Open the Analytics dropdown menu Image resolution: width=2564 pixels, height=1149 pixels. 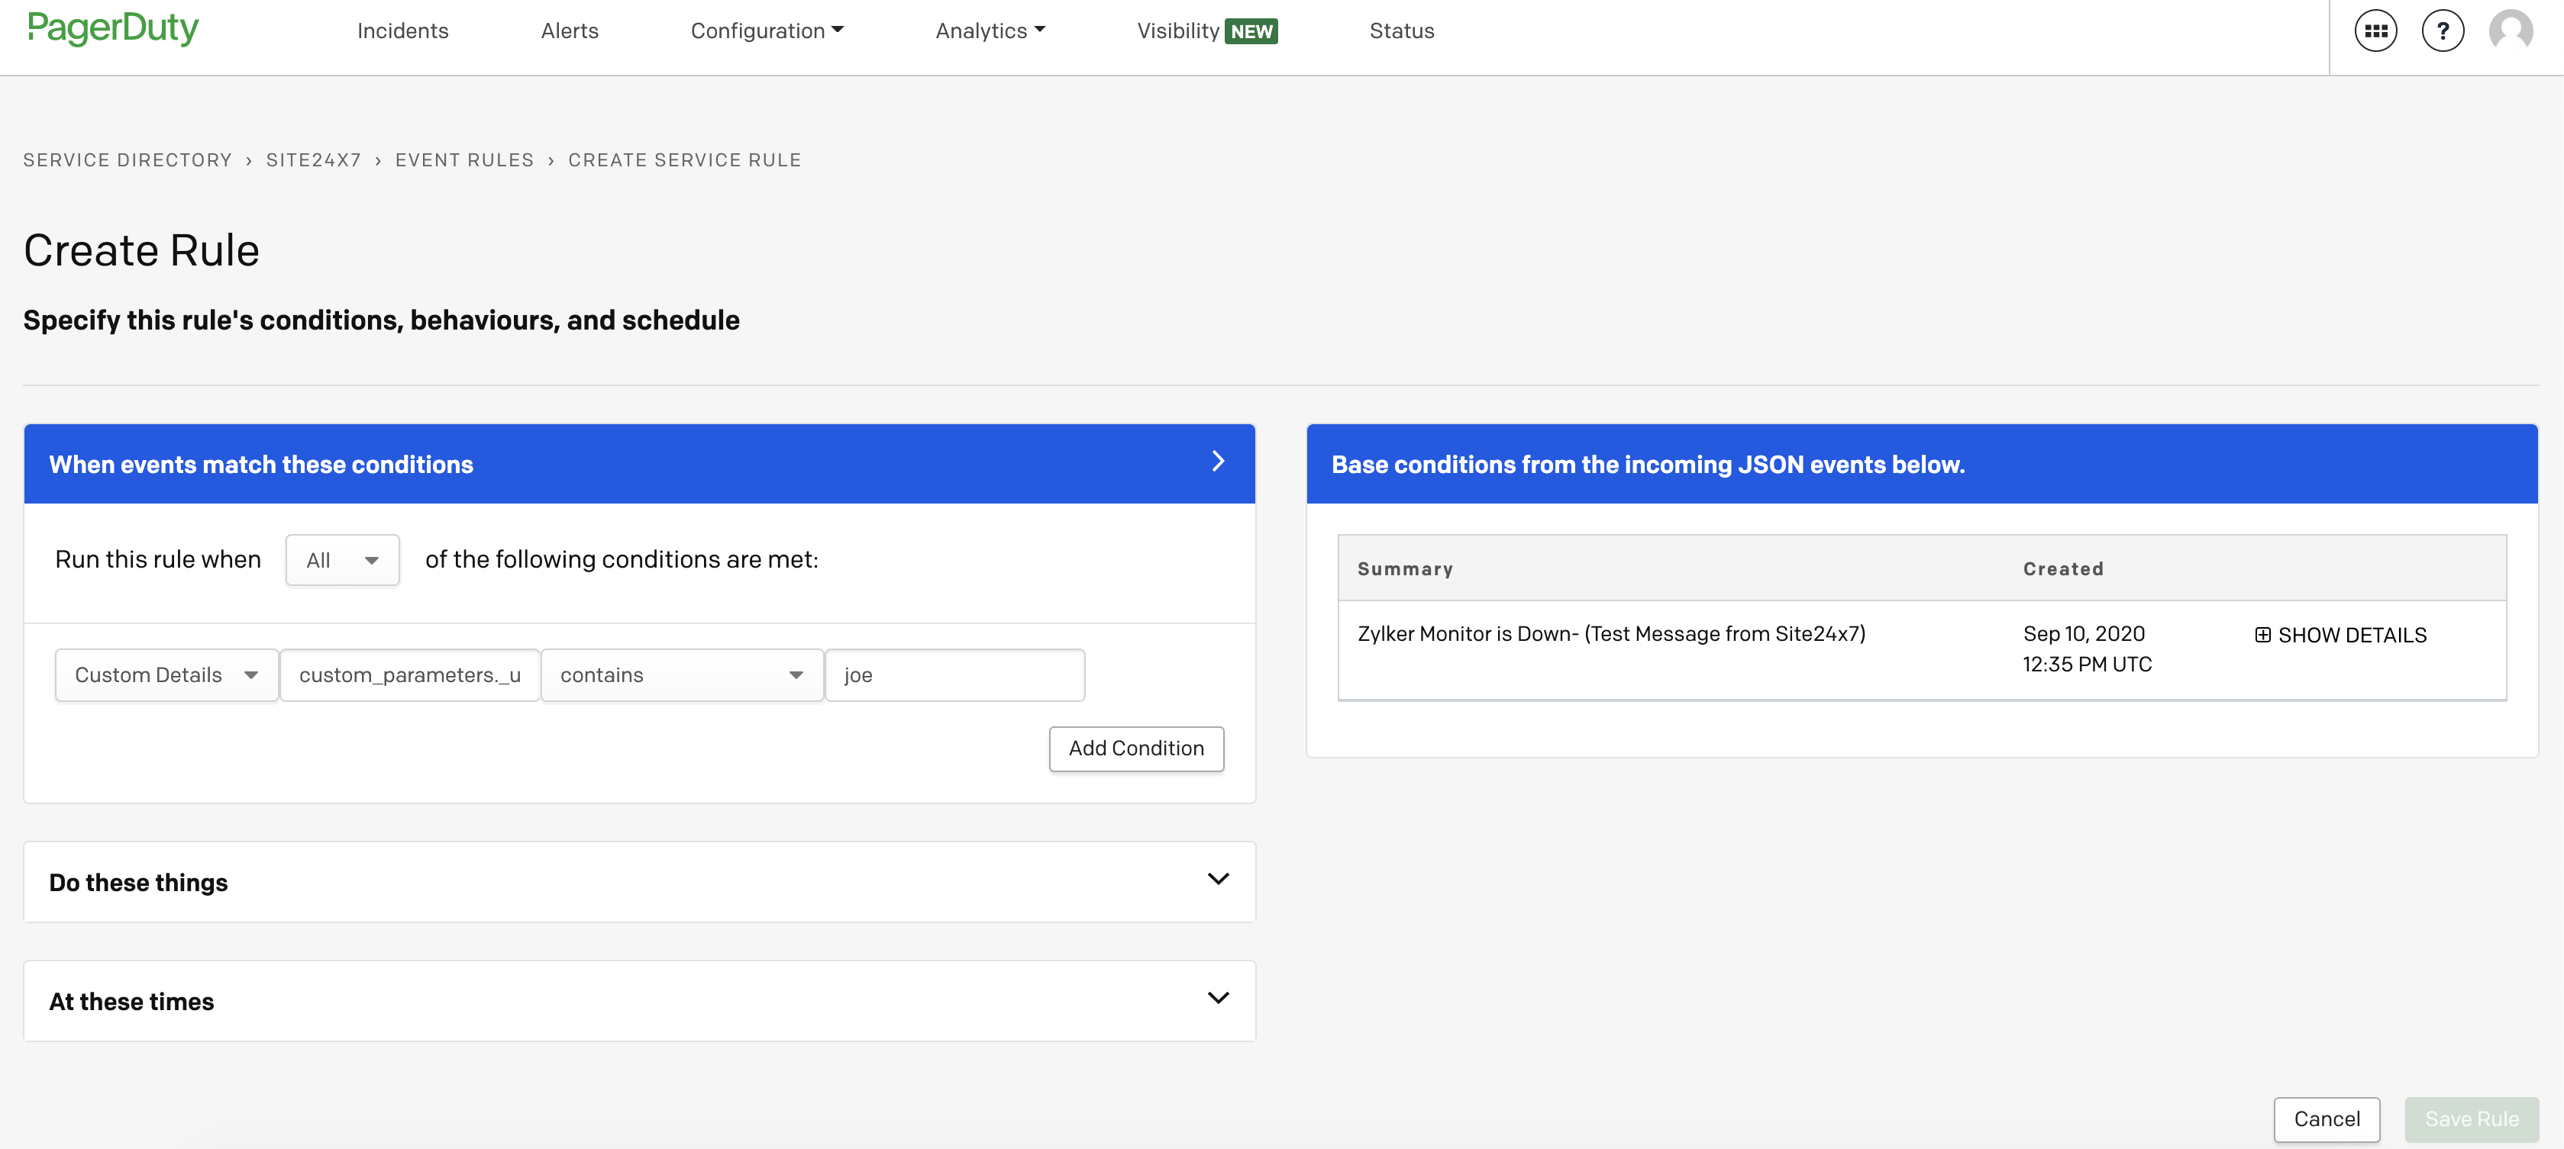(988, 30)
